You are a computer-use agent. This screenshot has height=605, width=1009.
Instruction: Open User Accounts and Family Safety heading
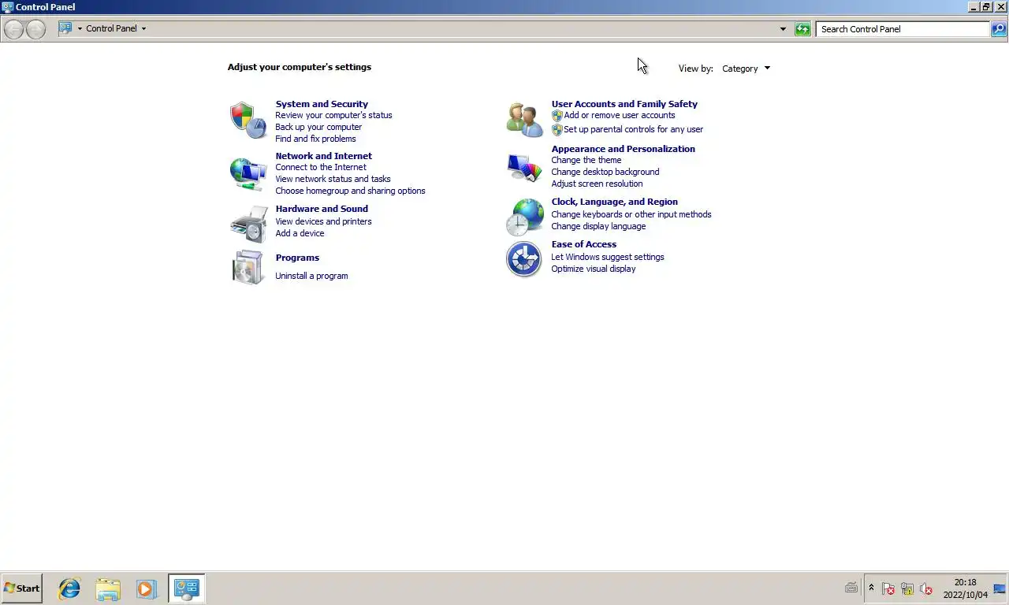coord(624,104)
